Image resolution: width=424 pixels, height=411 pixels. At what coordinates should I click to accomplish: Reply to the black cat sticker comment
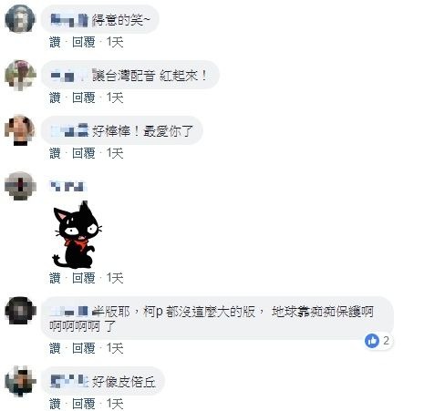pos(84,278)
